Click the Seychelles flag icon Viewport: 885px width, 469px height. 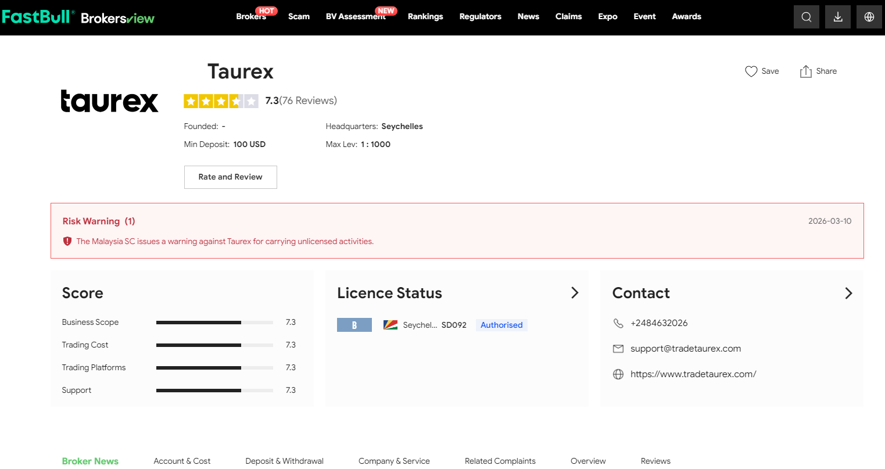point(390,325)
